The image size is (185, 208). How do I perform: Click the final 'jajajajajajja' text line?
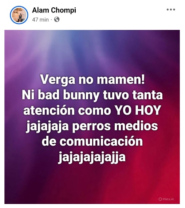click(x=92, y=157)
